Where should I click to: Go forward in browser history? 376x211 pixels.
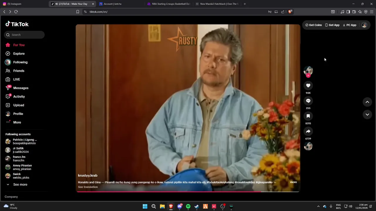click(10, 12)
